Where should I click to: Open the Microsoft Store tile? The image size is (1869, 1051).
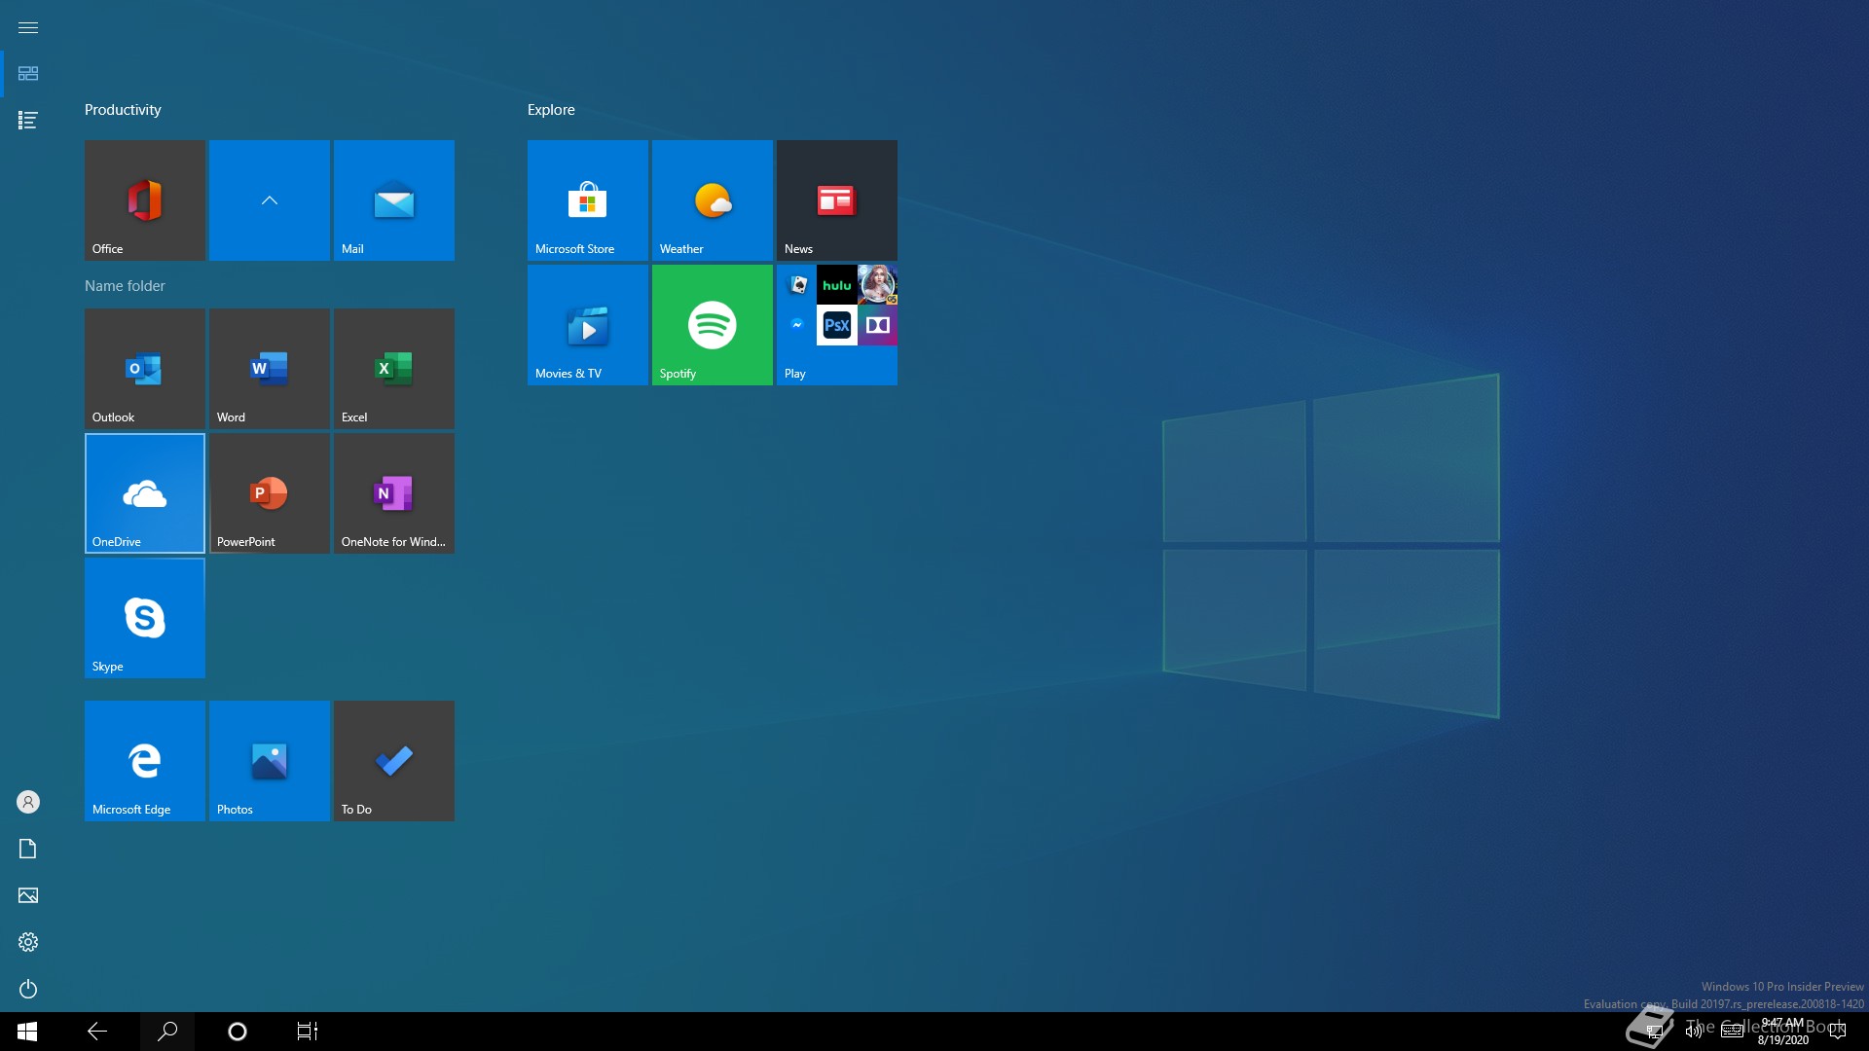[587, 200]
